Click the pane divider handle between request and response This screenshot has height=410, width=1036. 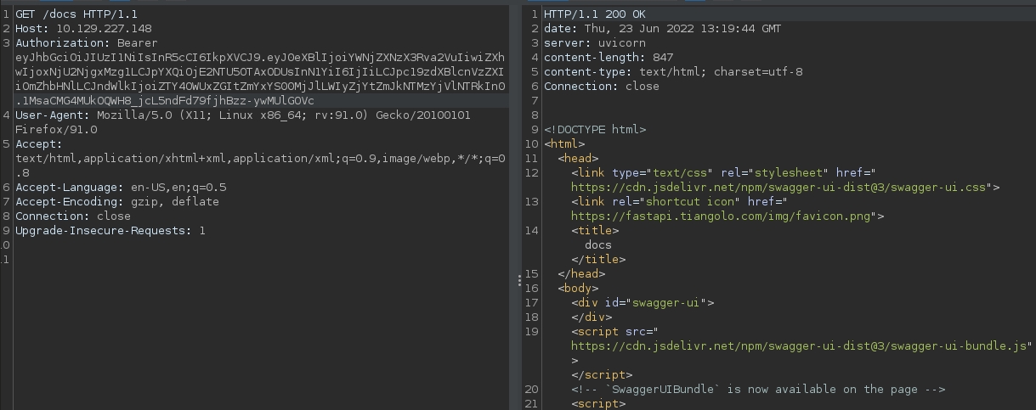519,281
